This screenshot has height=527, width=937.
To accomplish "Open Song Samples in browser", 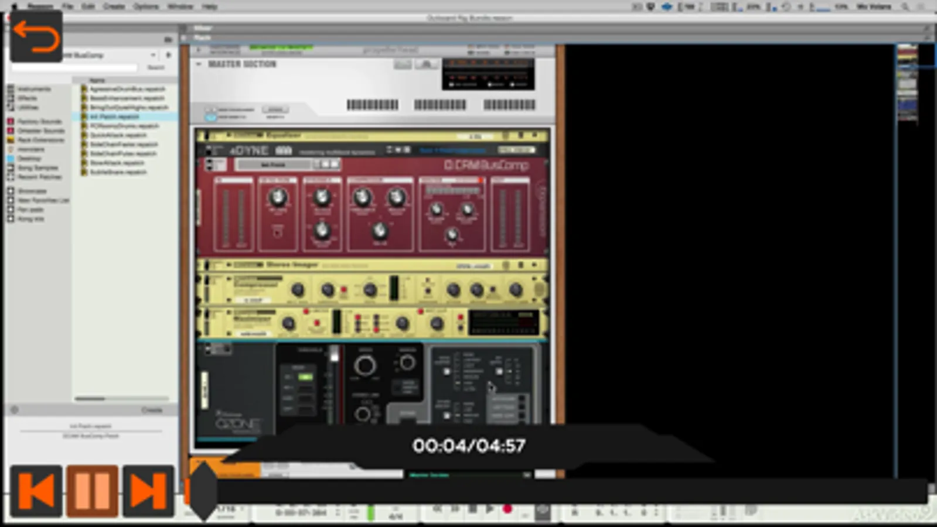I will click(x=38, y=167).
